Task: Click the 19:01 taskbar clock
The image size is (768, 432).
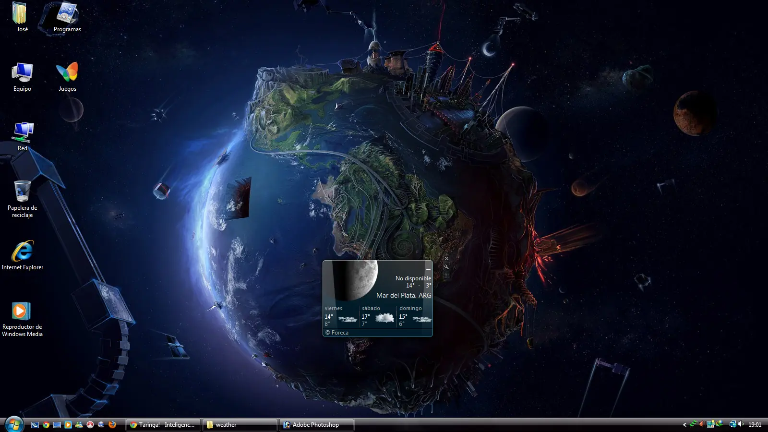Action: click(755, 425)
